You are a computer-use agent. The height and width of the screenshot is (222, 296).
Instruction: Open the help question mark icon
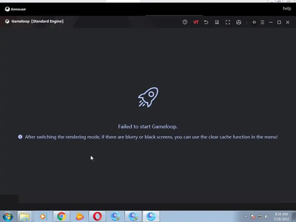pyautogui.click(x=185, y=22)
